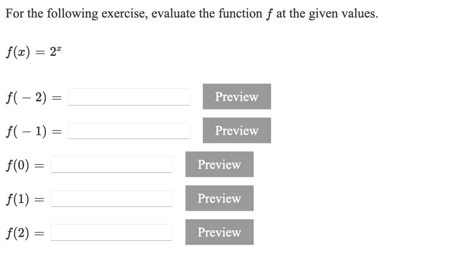Click the Preview button beside f(−1)
Viewport: 452px width, 258px height.
tap(237, 130)
